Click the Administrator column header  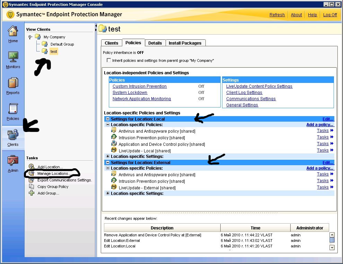coord(310,228)
